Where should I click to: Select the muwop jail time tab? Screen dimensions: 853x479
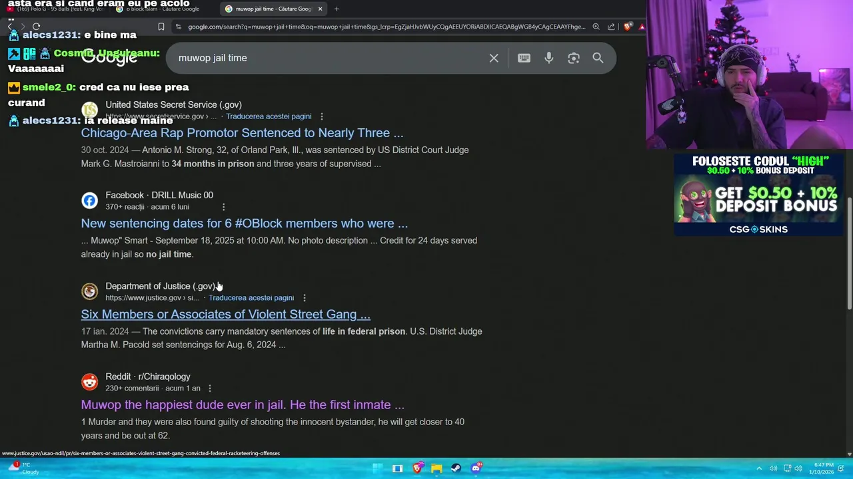[x=273, y=9]
